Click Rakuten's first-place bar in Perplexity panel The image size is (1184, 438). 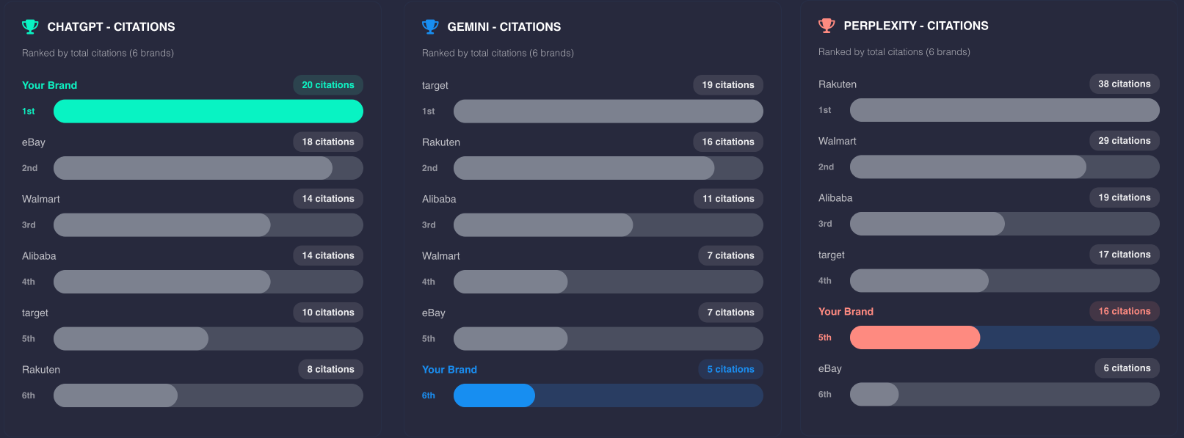(x=1004, y=109)
